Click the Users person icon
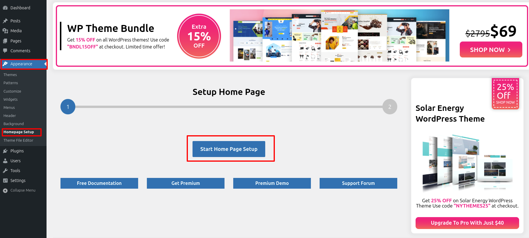 click(5, 161)
